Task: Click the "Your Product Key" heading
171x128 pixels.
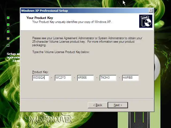Action: 40,18
